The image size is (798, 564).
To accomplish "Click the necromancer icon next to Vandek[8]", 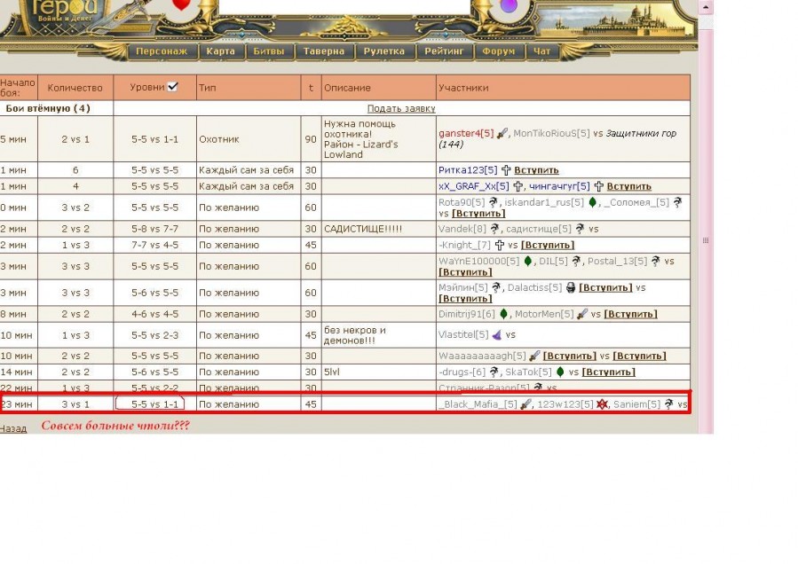I will pos(496,229).
